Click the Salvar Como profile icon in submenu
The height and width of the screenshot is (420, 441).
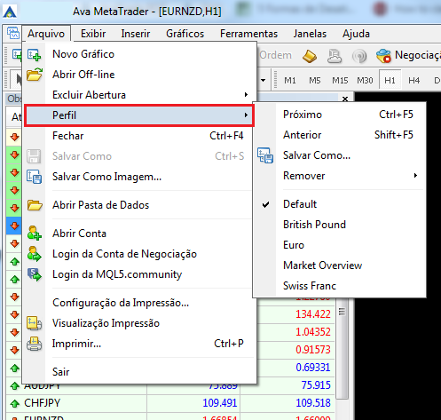(265, 155)
